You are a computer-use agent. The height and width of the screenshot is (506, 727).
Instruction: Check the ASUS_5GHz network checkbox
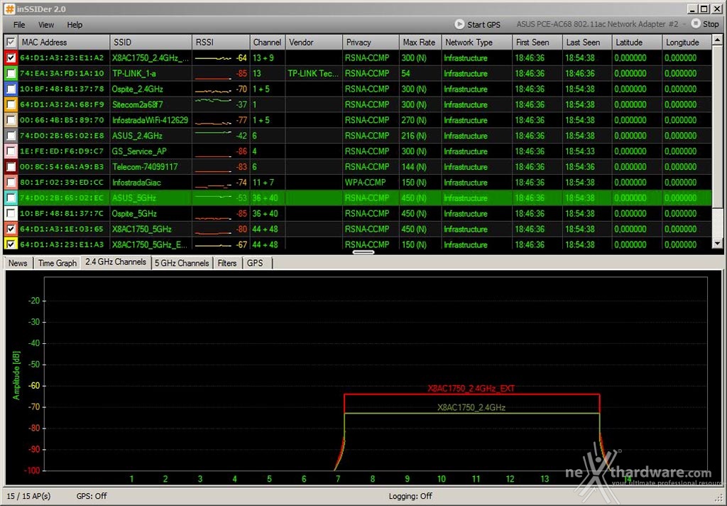[x=11, y=198]
